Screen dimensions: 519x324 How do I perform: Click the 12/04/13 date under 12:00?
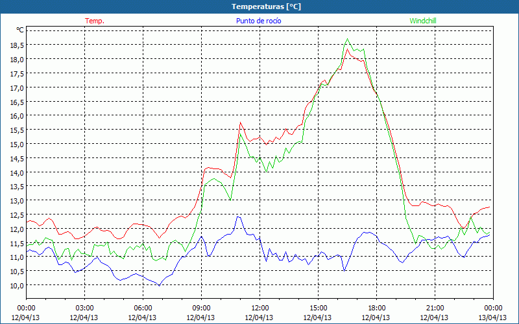[x=259, y=318]
